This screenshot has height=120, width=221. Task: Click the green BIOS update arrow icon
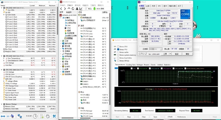94,9
